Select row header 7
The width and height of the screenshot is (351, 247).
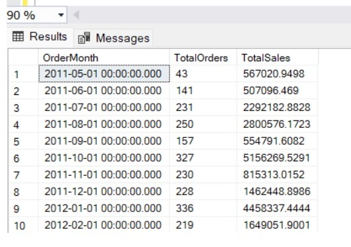click(x=24, y=175)
